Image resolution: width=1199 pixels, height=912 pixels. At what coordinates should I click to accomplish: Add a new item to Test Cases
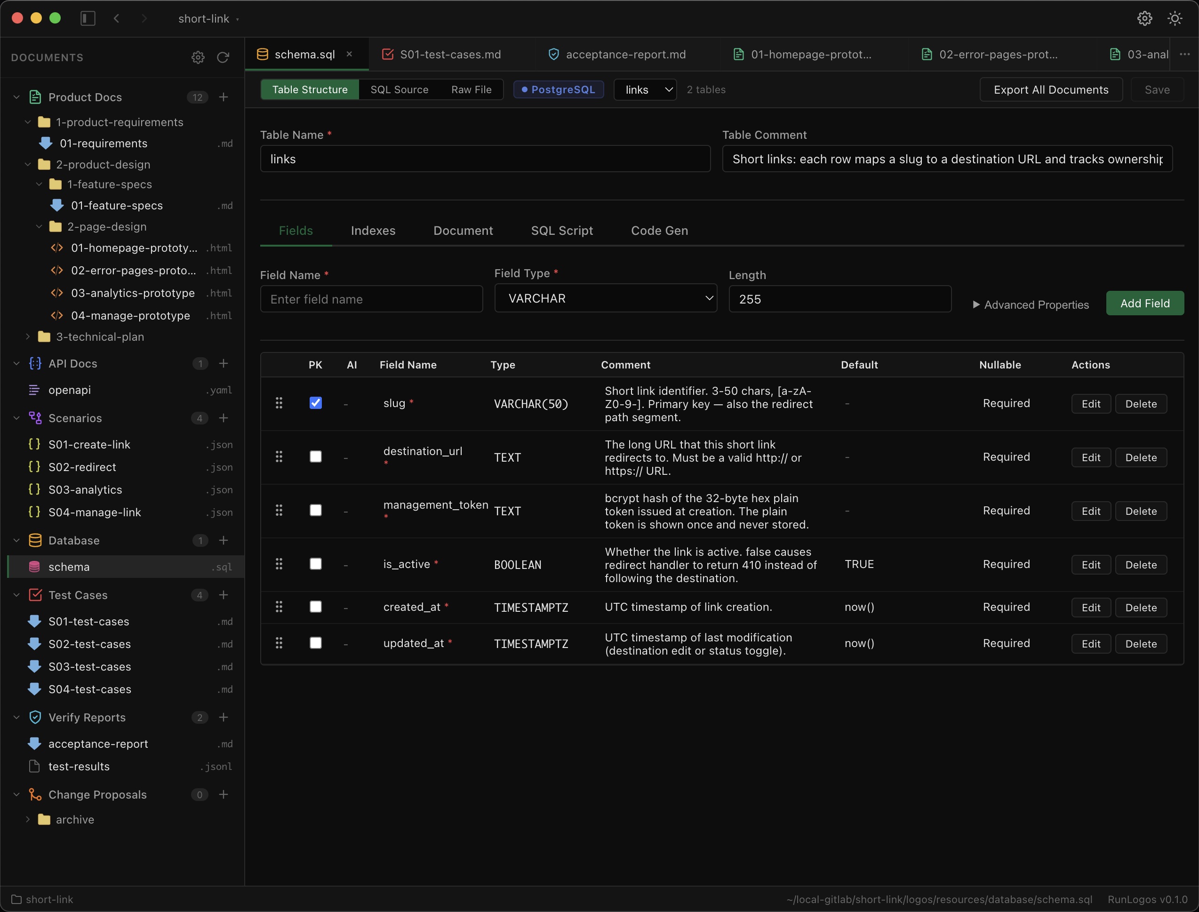coord(224,595)
